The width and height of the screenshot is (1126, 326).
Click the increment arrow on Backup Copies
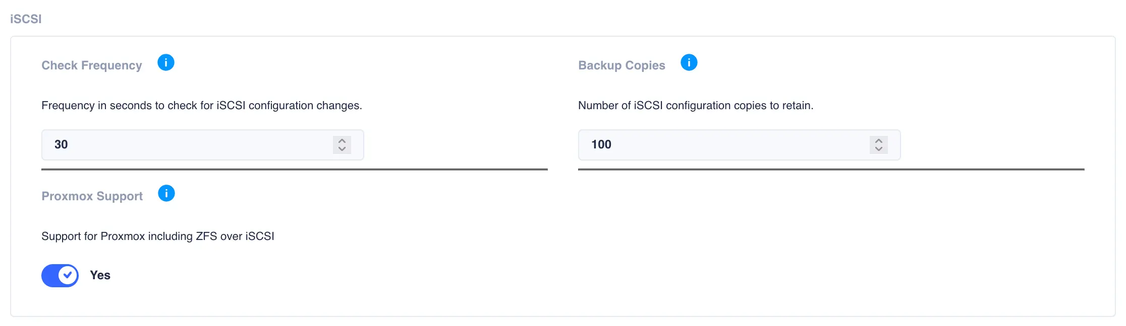[878, 140]
